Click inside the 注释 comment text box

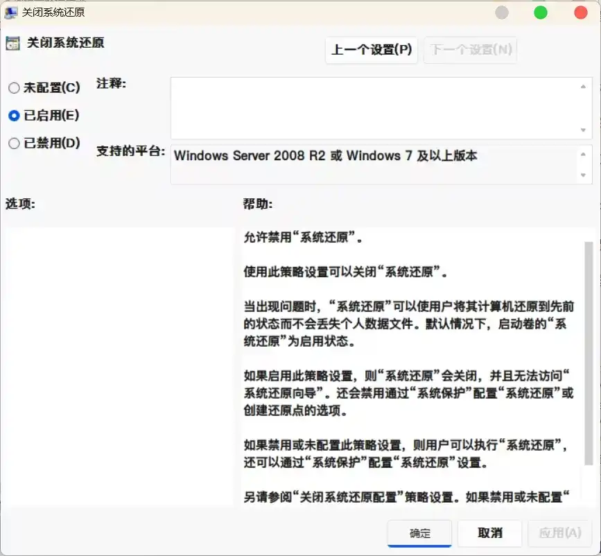click(374, 107)
